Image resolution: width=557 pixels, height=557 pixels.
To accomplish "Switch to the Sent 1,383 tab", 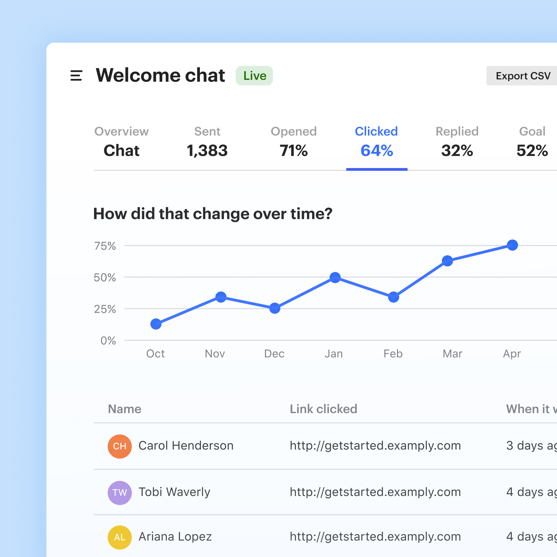I will click(x=207, y=142).
